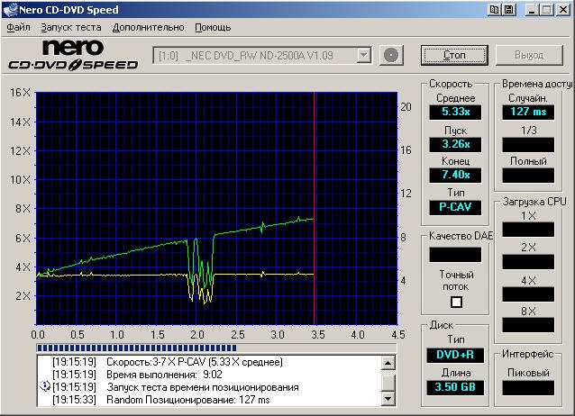The image size is (575, 416).
Task: Open the NEC DVD_RW drive dropdown
Action: [x=363, y=56]
